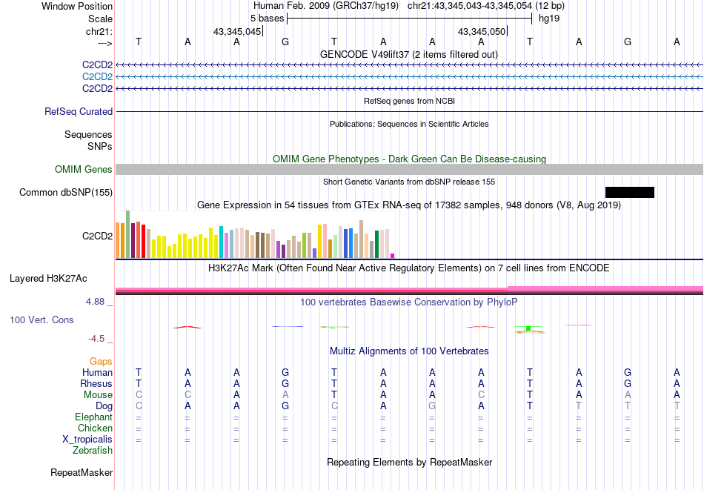704x490 pixels.
Task: Open the GTEx Gene Expression track title
Action: [x=409, y=205]
